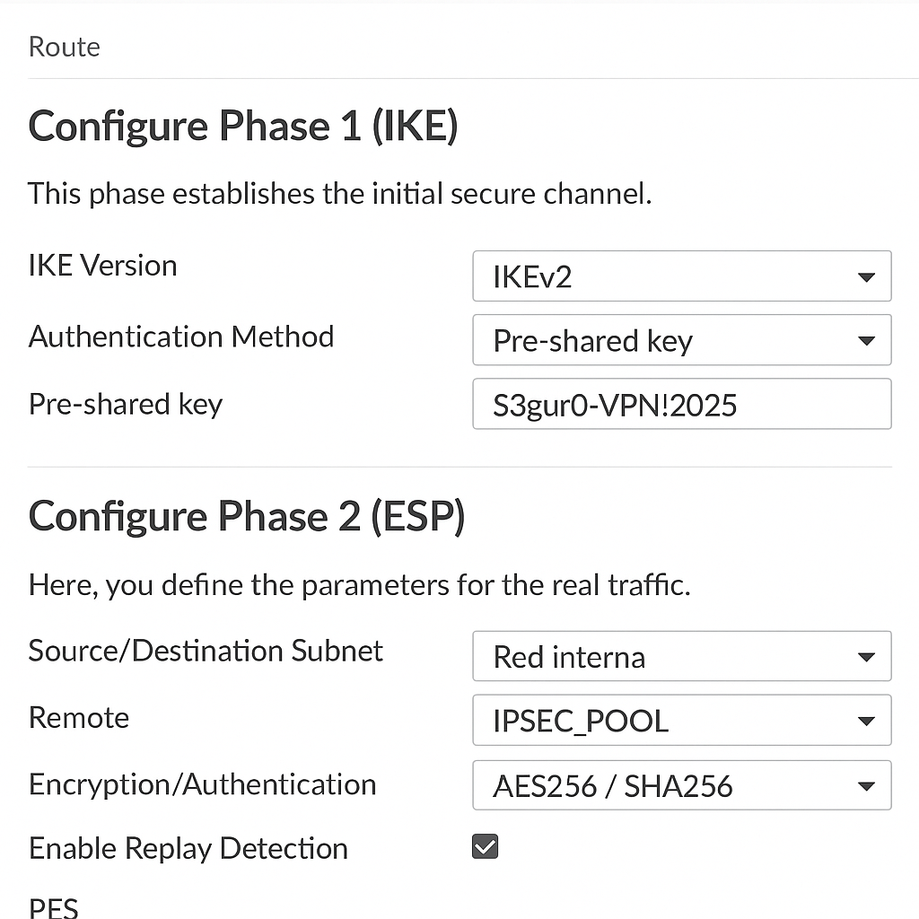Click the PES label at the bottom
The width and height of the screenshot is (919, 919).
coord(53,906)
